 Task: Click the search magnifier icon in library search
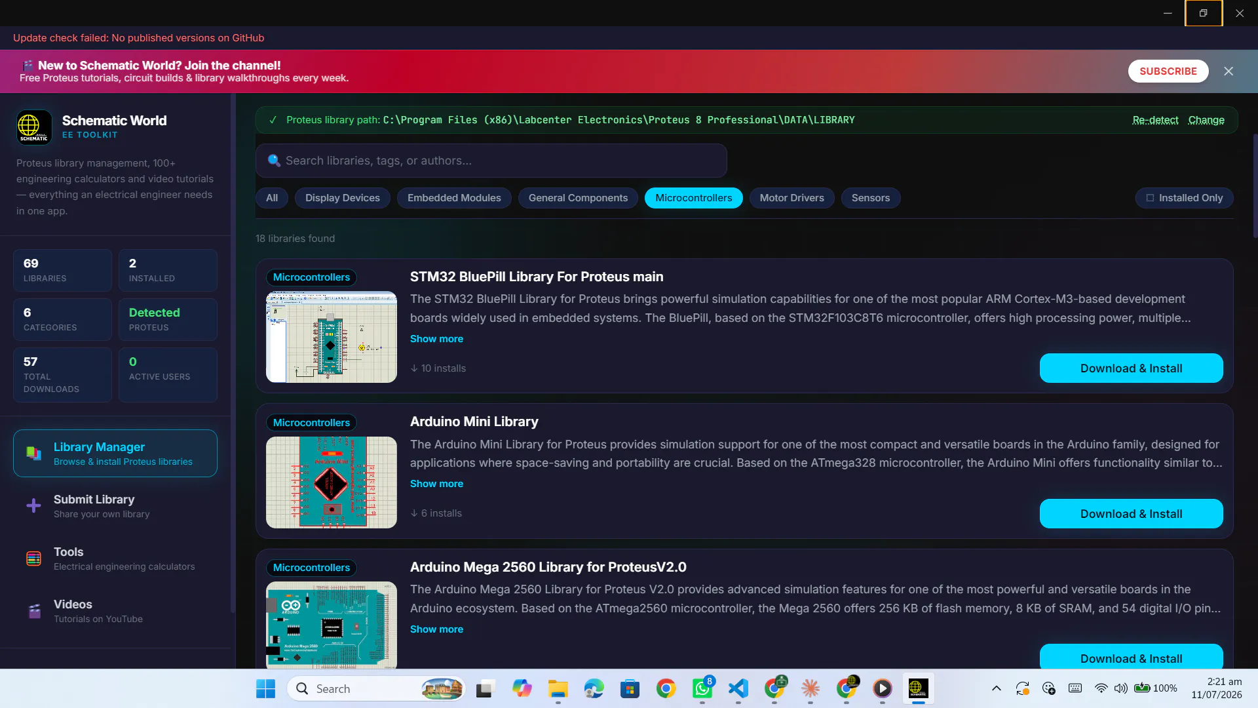click(274, 161)
